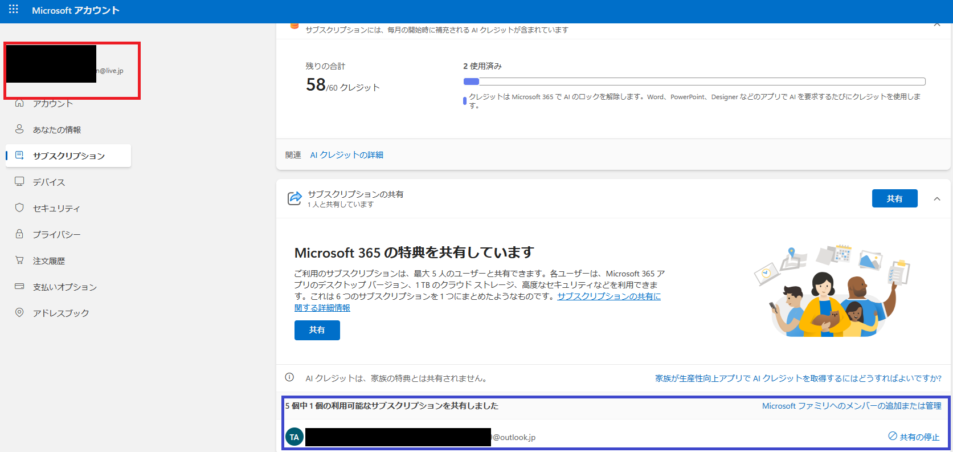Click the monitor icon beside デバイス
953x452 pixels.
coord(19,181)
